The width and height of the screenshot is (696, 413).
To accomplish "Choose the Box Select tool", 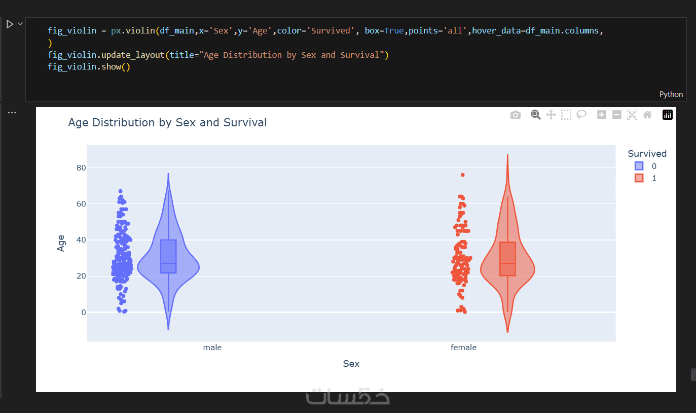I will click(x=566, y=115).
